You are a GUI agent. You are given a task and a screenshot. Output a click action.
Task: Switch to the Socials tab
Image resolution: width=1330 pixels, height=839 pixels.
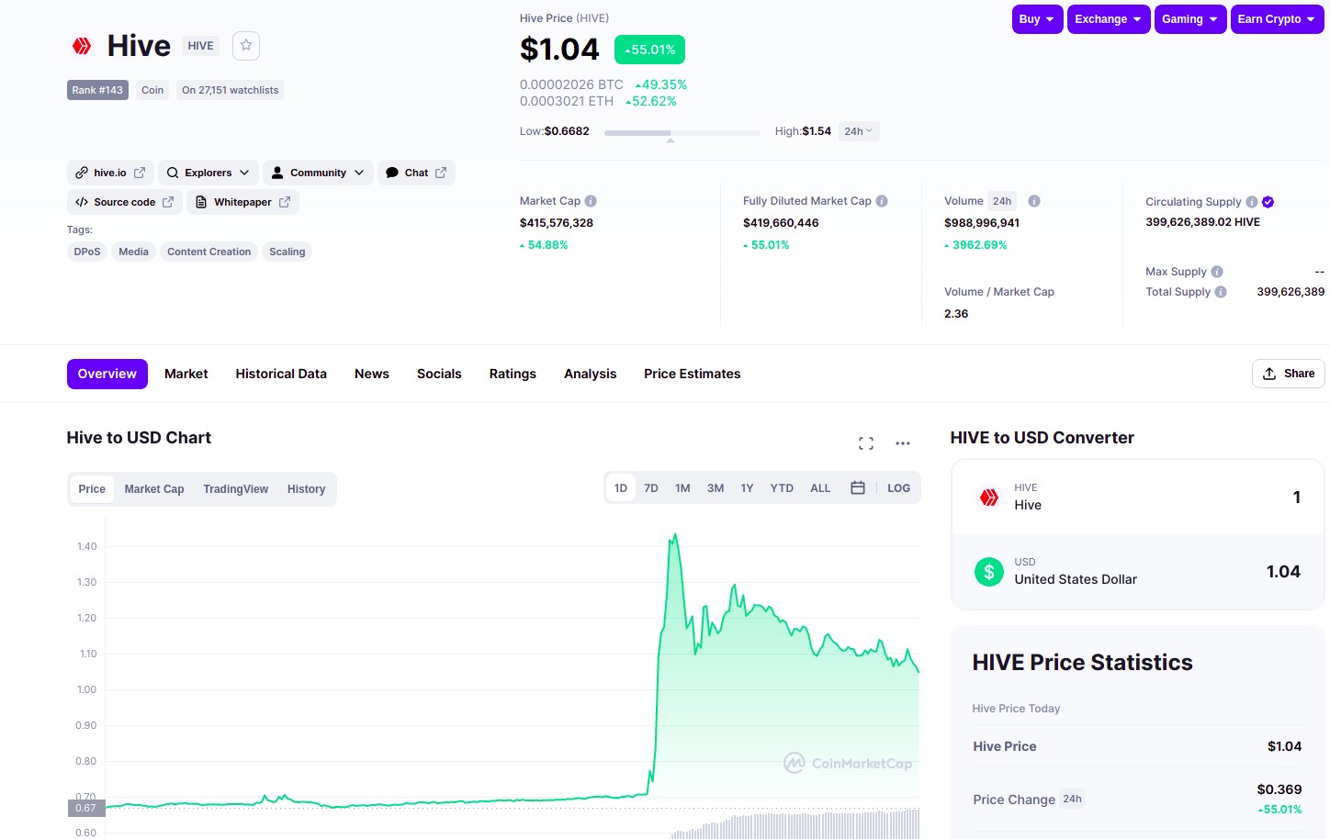[x=439, y=374]
